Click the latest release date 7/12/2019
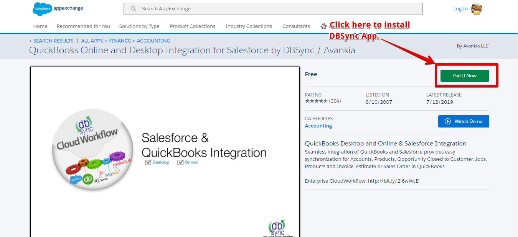Screen dimensions: 518x237 (440, 102)
